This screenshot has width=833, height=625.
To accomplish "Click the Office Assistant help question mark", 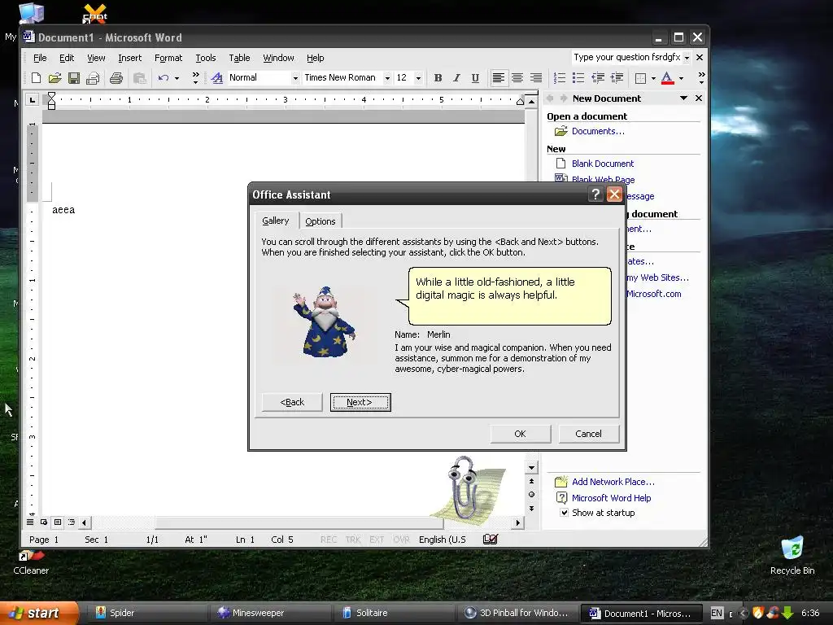I will pyautogui.click(x=595, y=194).
